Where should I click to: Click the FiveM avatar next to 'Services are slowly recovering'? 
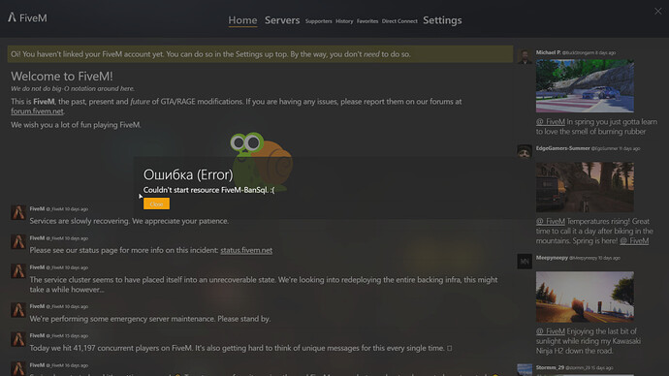click(17, 212)
